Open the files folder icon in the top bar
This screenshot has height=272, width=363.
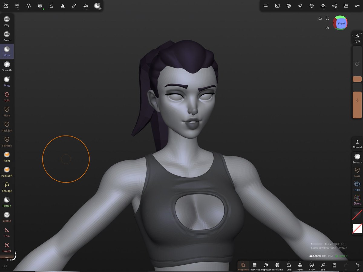[346, 5]
